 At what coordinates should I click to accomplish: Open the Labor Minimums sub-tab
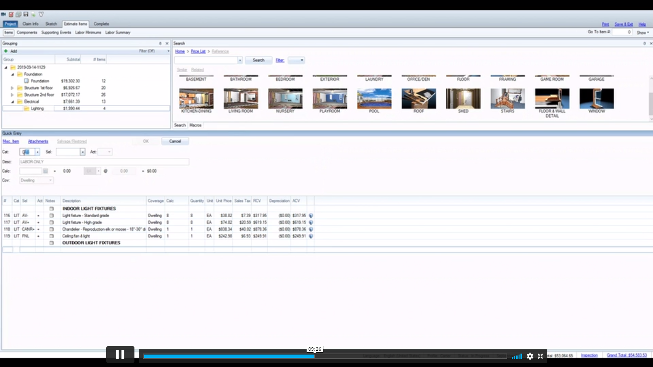click(88, 33)
